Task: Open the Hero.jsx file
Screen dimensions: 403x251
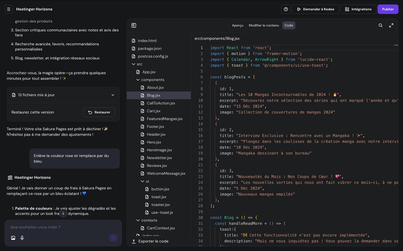Action: (154, 142)
